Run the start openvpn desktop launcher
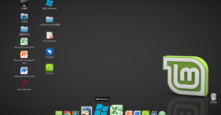Viewport: 221px width, 115px height. 24,84
